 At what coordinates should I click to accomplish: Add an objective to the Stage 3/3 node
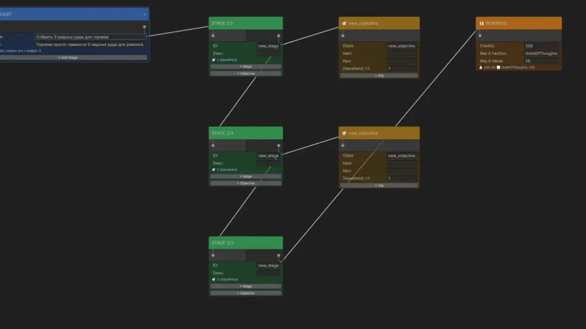pos(246,293)
